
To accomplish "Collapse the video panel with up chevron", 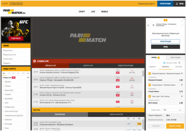I will click(148, 20).
